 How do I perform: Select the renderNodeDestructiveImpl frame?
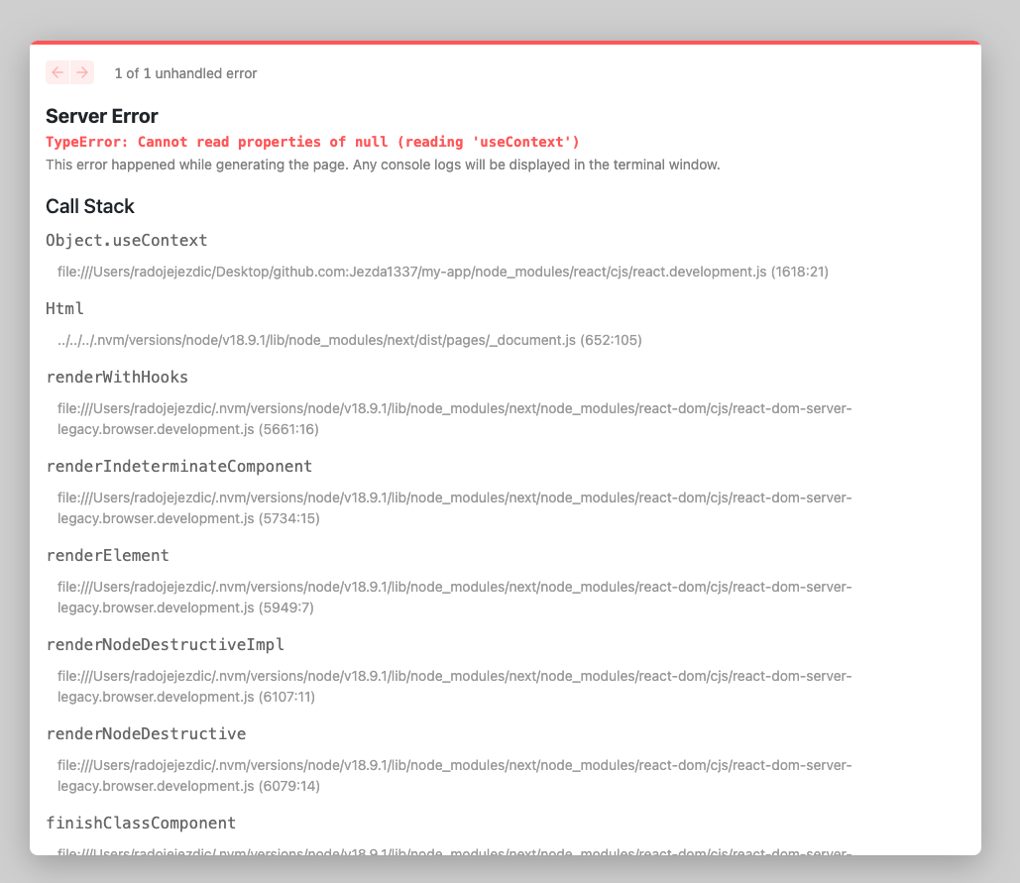coord(166,644)
